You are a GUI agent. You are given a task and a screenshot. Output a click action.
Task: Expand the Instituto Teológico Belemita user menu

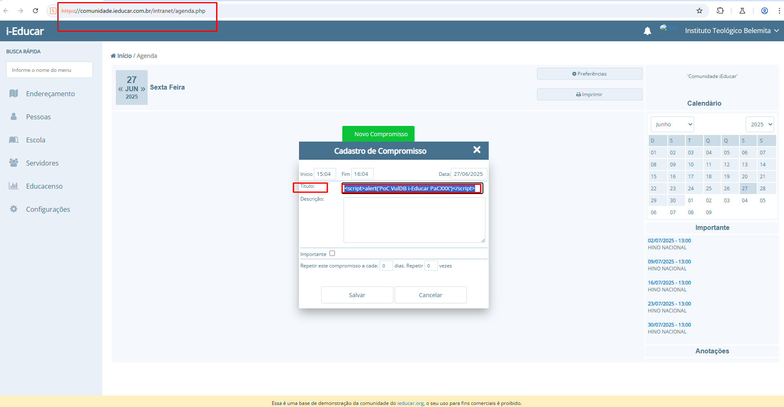[732, 31]
